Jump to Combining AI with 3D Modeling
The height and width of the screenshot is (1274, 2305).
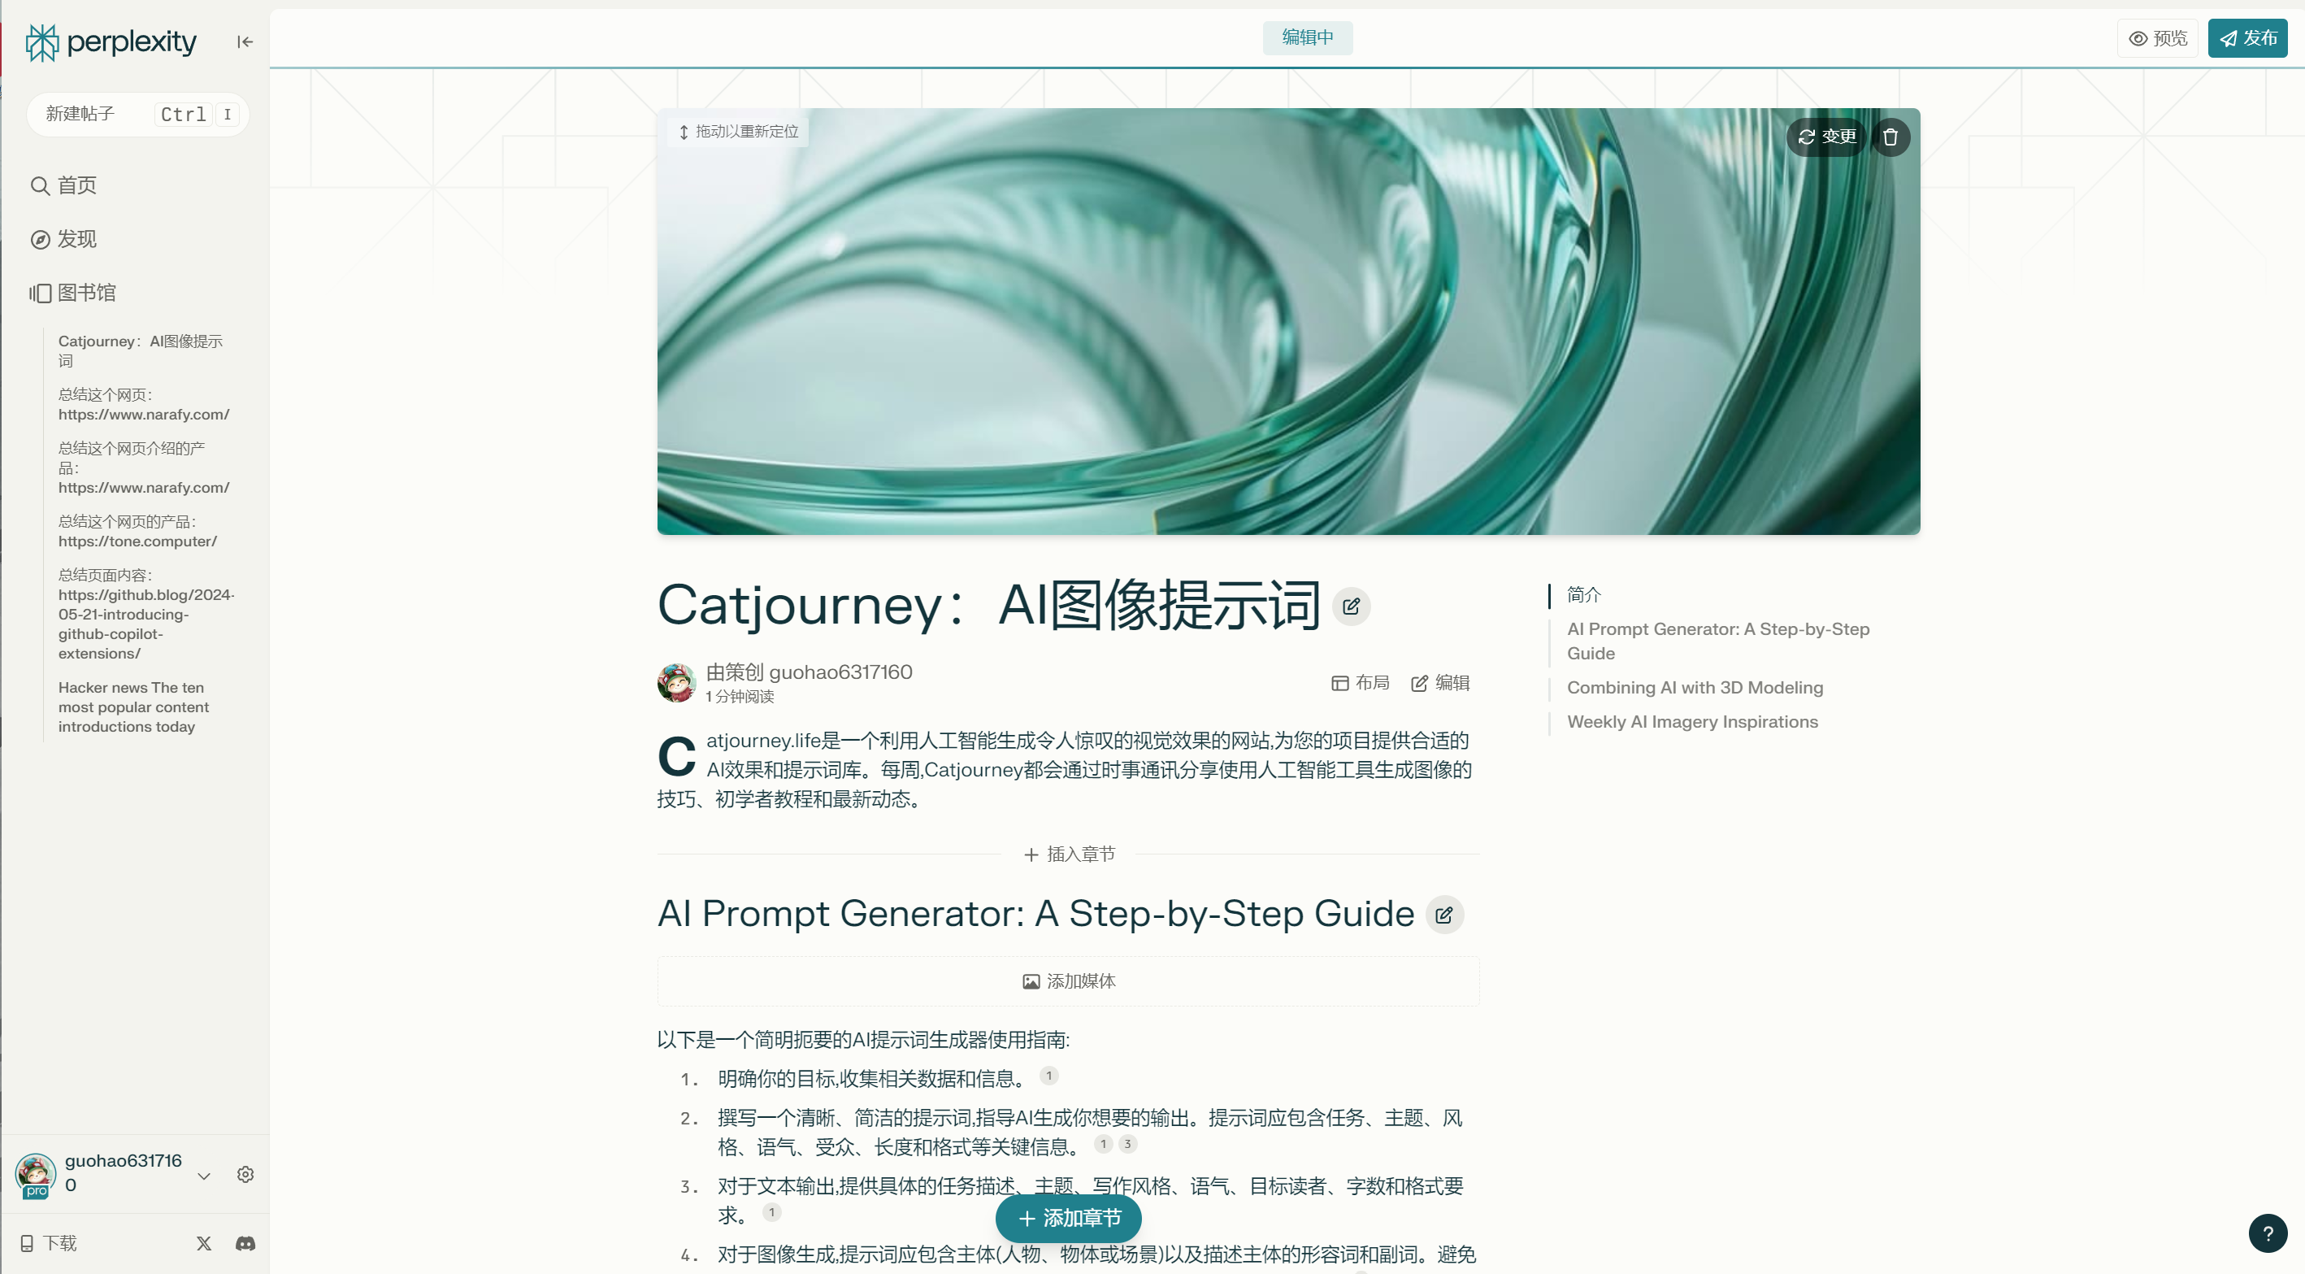1695,688
